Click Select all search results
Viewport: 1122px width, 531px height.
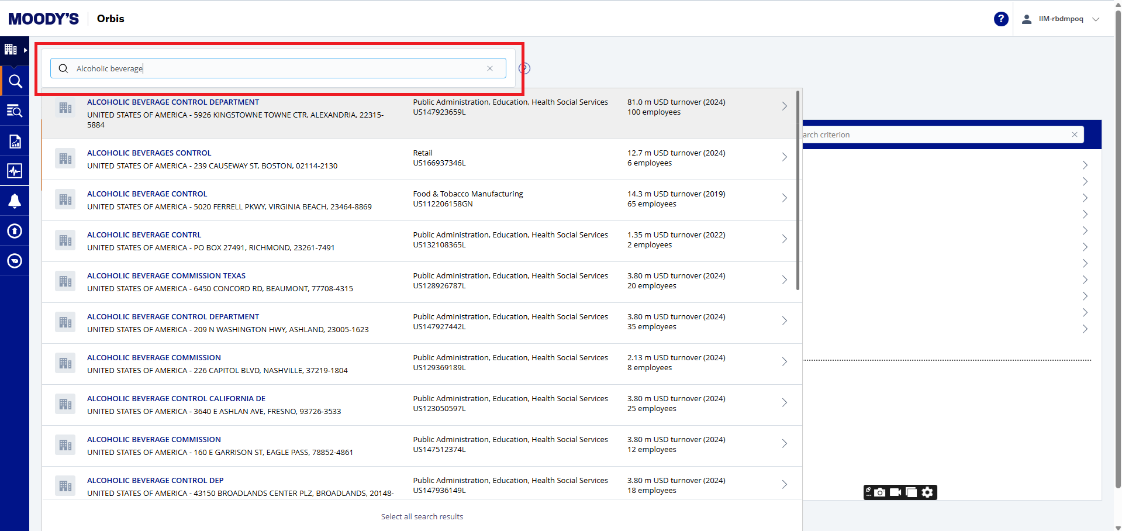click(422, 517)
